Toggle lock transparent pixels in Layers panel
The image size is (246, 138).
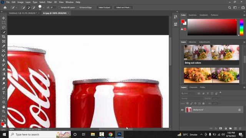[x=188, y=103]
